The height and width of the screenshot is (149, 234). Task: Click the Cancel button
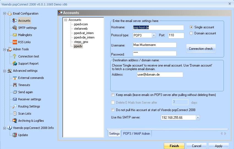(196, 146)
